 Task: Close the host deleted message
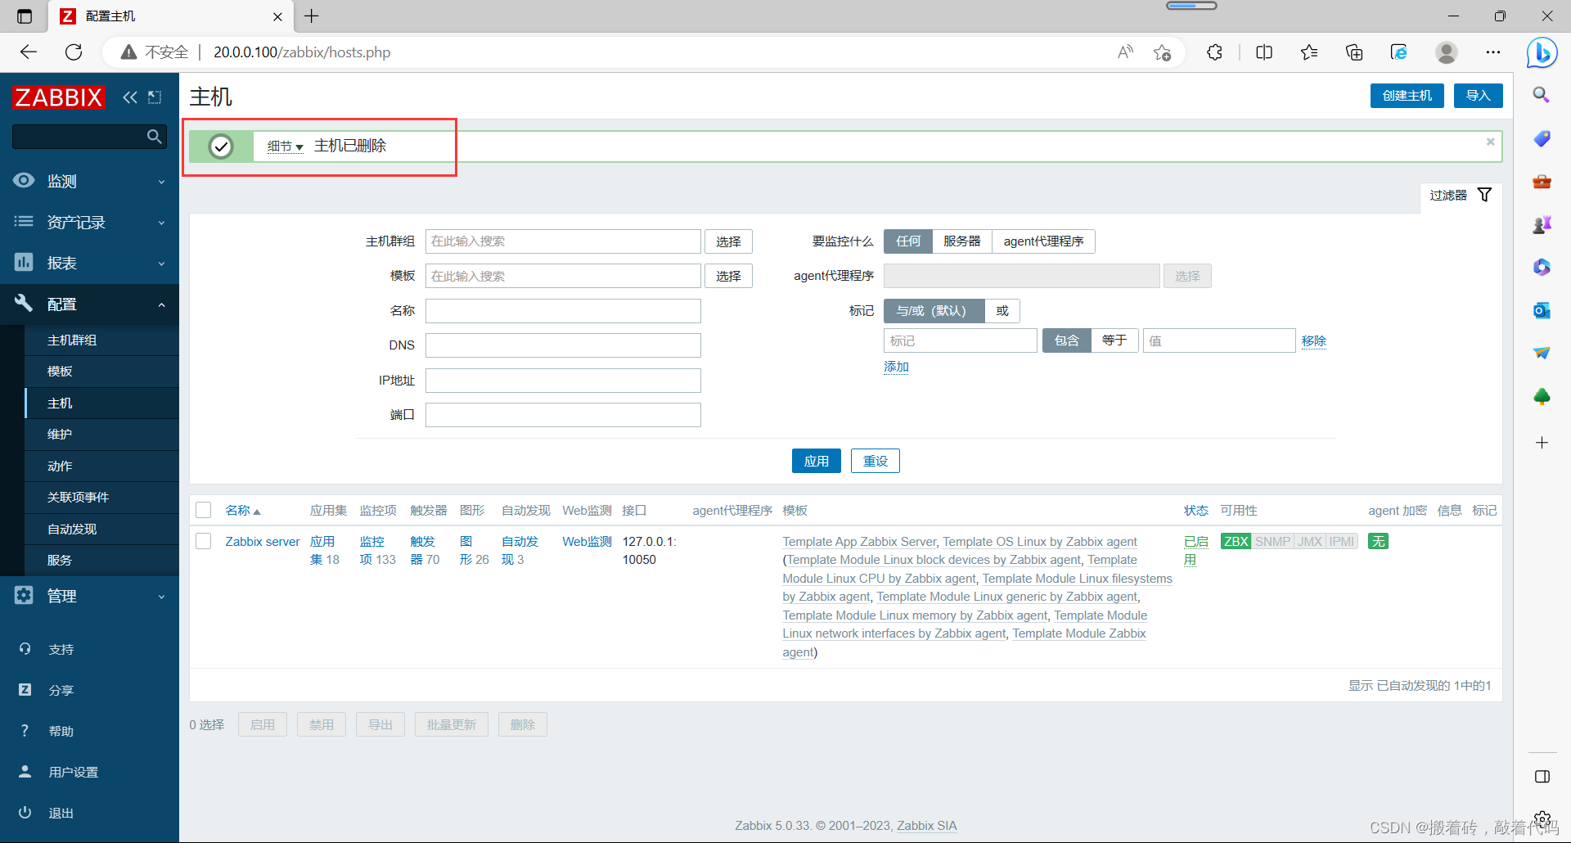click(1490, 142)
